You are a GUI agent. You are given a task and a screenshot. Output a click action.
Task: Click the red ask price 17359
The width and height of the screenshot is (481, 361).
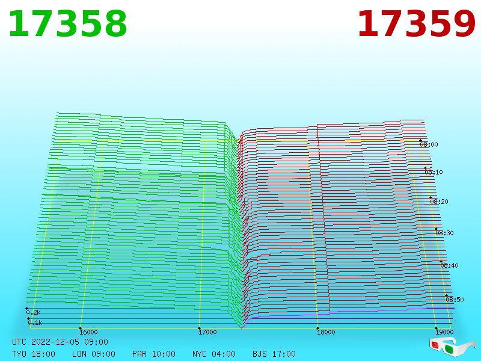[416, 24]
